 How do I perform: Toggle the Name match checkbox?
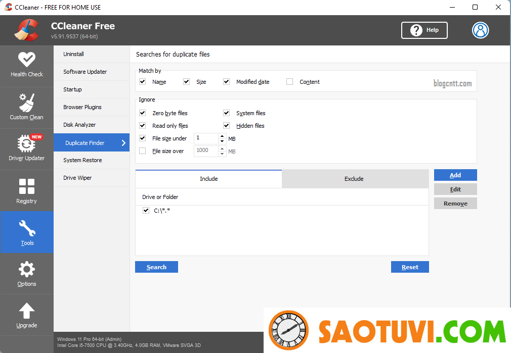[x=142, y=82]
